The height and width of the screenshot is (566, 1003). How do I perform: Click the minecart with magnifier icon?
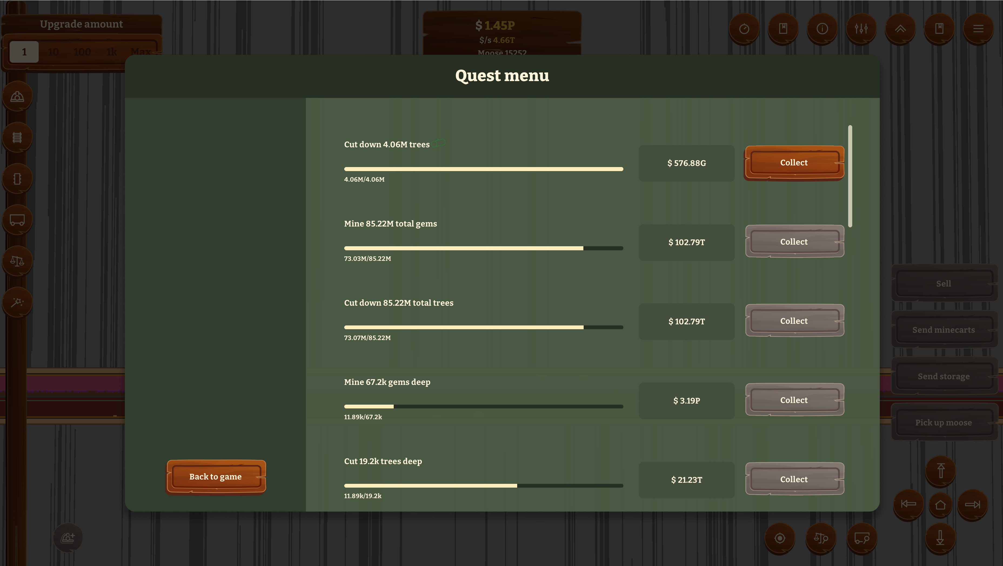pos(862,538)
